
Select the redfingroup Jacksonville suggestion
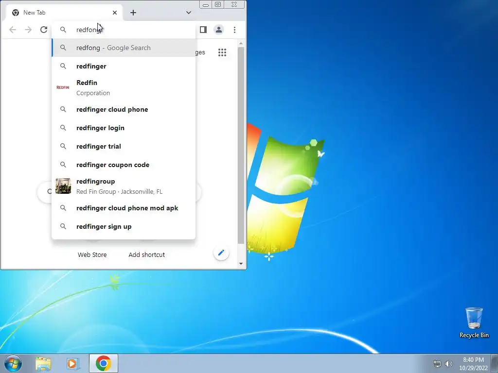124,186
